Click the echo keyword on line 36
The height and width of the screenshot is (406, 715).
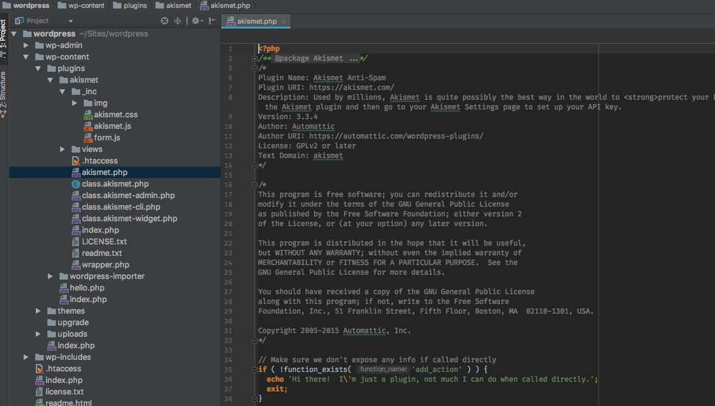click(275, 379)
